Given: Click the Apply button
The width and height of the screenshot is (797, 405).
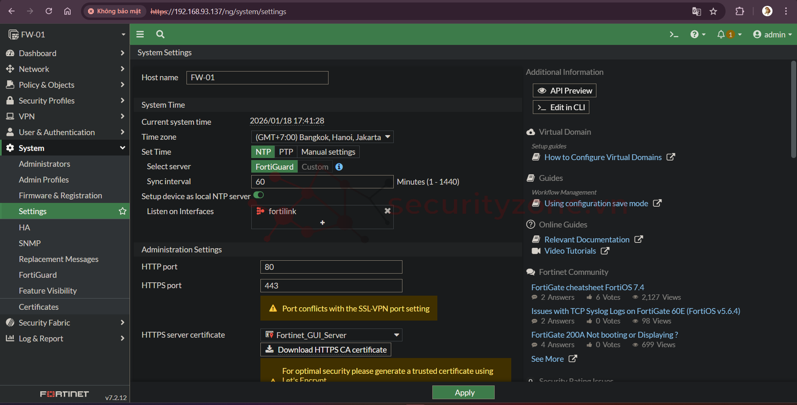Looking at the screenshot, I should click(463, 393).
